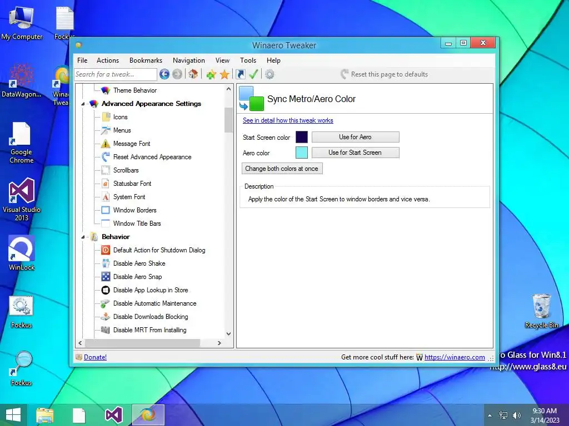Open the https://winaero.com link

click(455, 357)
